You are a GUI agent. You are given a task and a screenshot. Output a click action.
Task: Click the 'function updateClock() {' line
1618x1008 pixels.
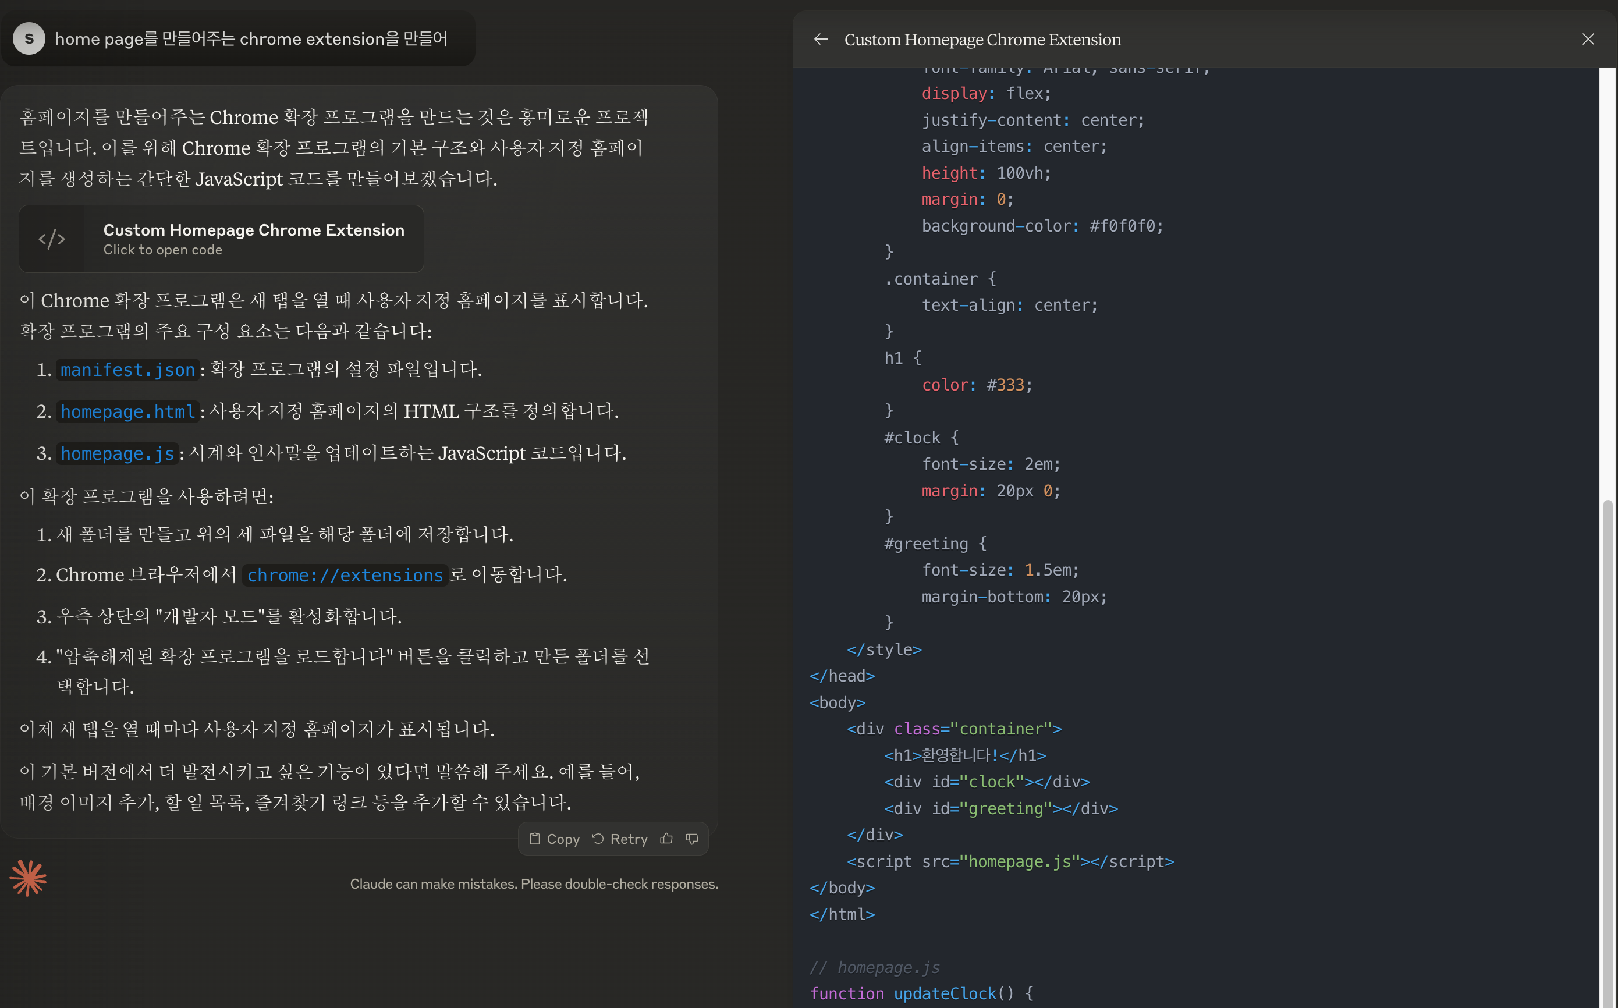(921, 993)
